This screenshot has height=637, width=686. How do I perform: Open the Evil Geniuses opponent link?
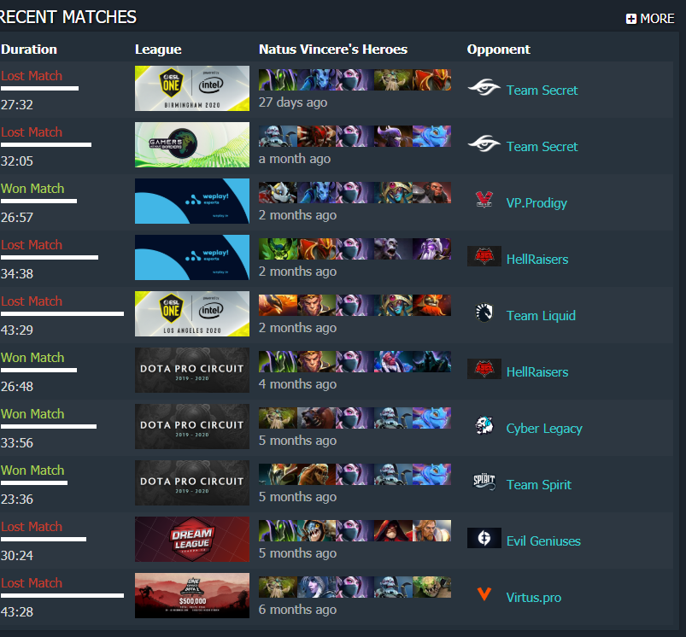coord(543,541)
